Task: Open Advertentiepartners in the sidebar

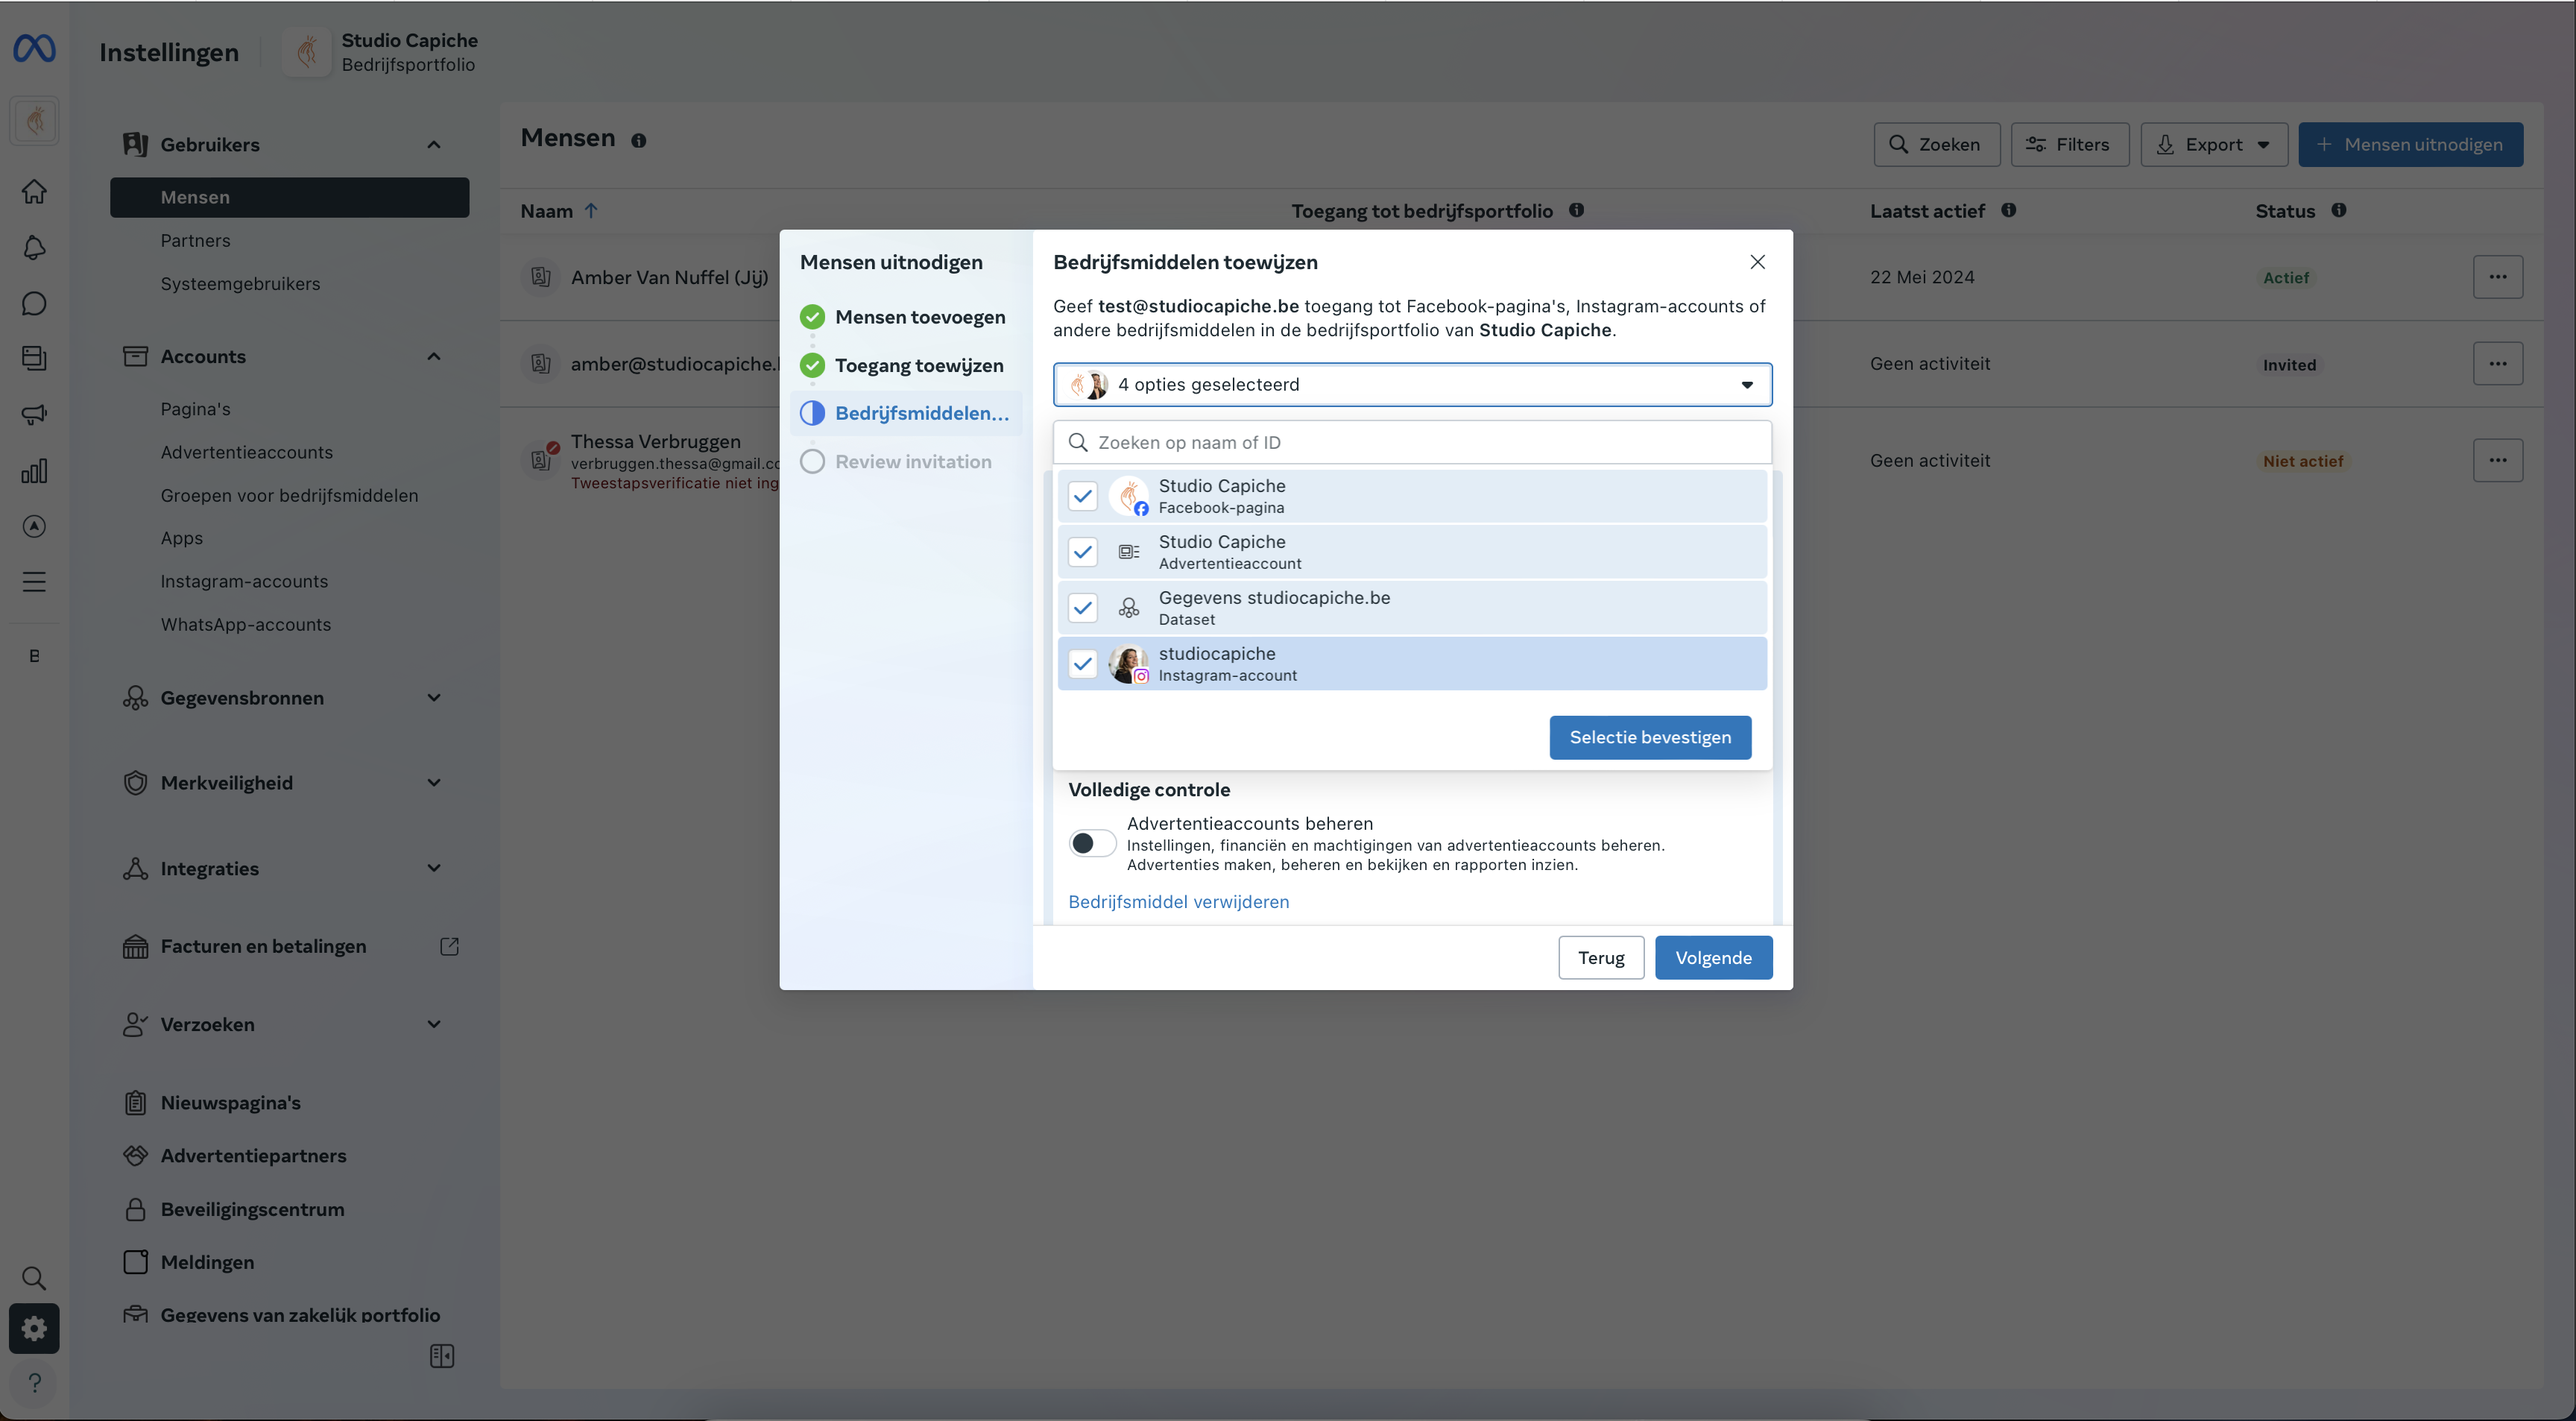Action: pos(254,1156)
